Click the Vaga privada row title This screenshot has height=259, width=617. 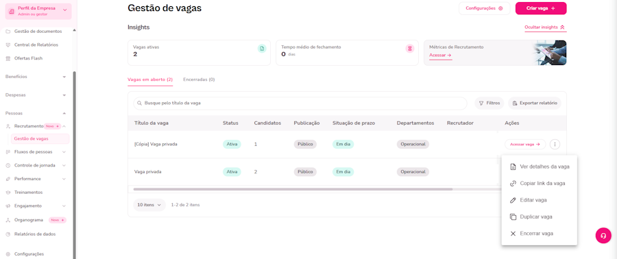pyautogui.click(x=148, y=172)
